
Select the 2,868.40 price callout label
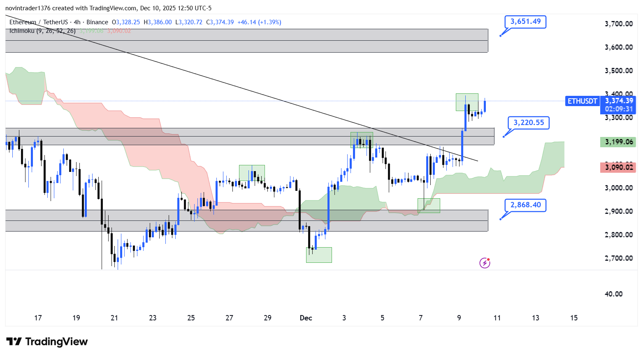(x=525, y=205)
